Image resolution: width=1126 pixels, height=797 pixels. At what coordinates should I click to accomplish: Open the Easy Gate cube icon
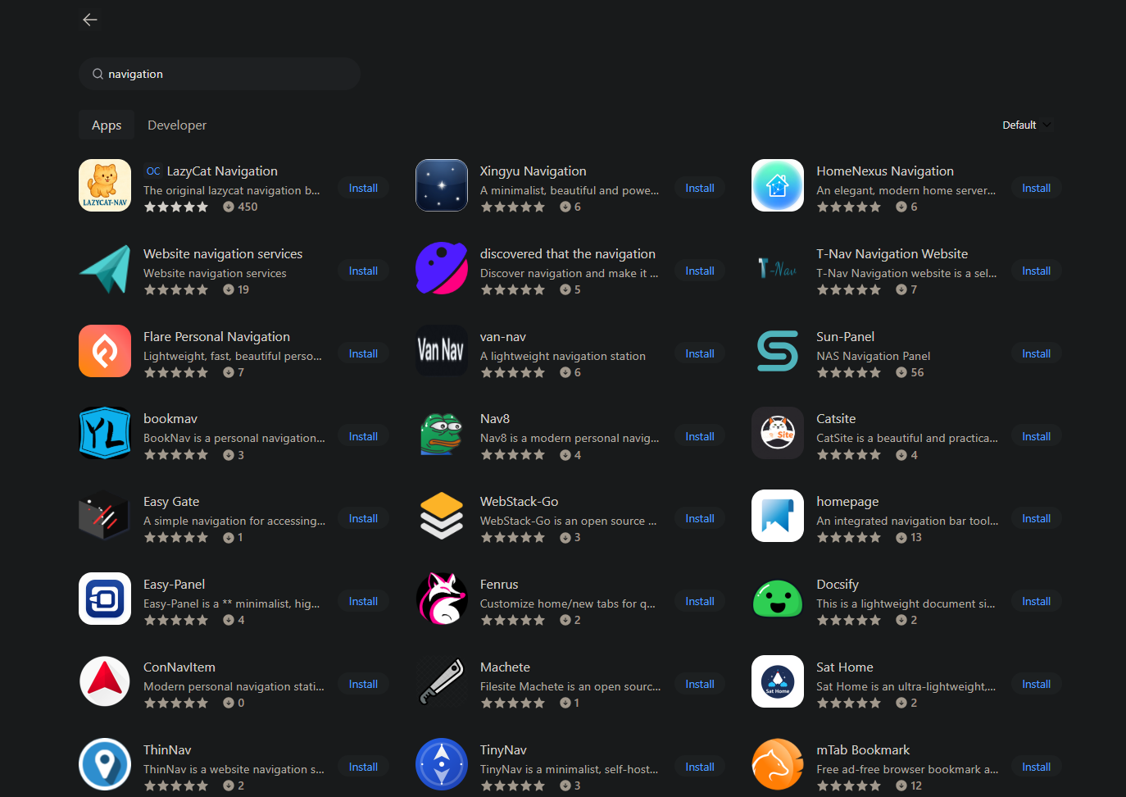click(x=105, y=516)
